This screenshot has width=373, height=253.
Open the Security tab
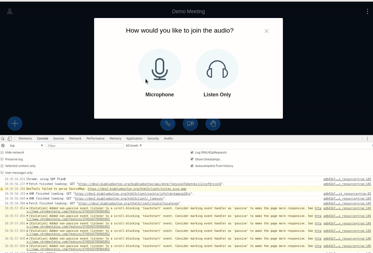[153, 138]
